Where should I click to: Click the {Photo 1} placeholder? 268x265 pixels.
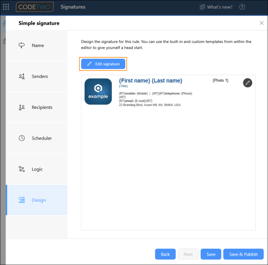pyautogui.click(x=220, y=80)
